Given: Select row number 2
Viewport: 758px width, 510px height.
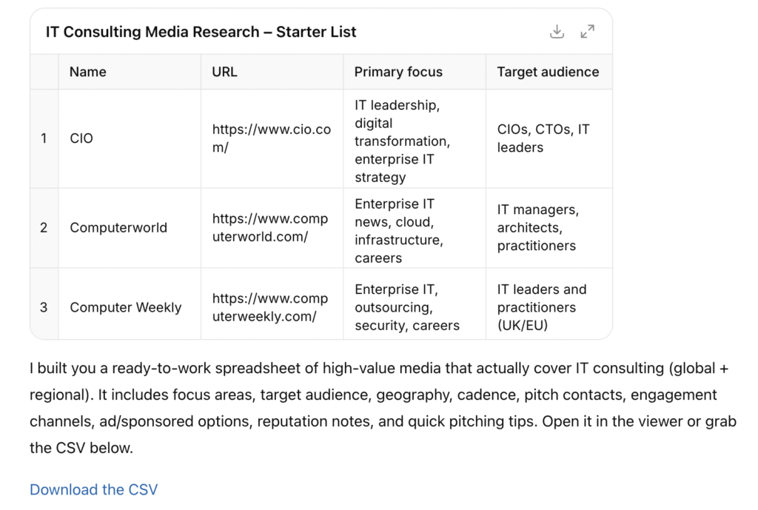Looking at the screenshot, I should point(44,228).
